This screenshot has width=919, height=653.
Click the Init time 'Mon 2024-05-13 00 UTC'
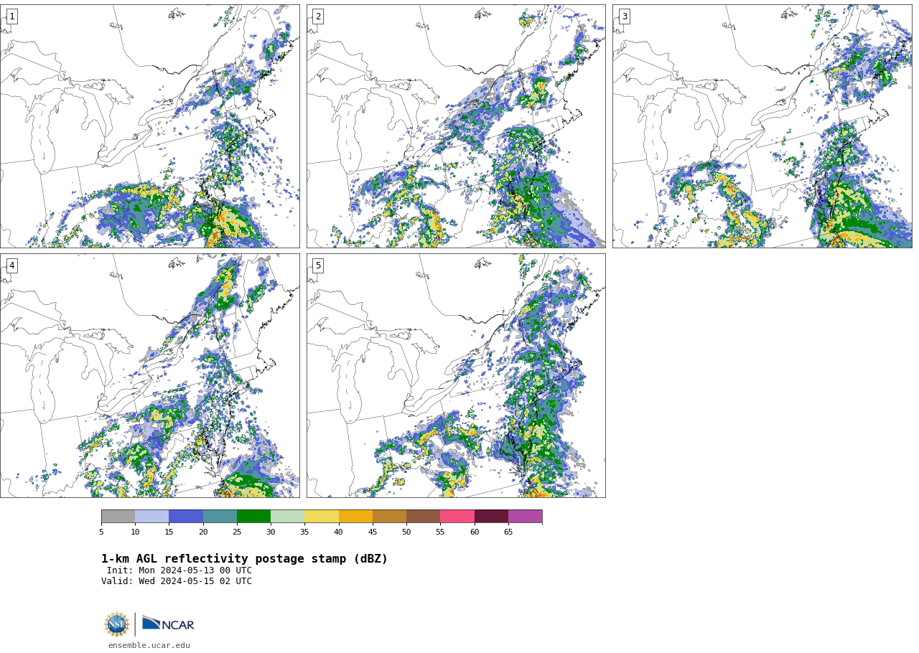coord(195,570)
